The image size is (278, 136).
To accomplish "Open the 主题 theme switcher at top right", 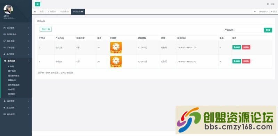I will coord(271,4).
